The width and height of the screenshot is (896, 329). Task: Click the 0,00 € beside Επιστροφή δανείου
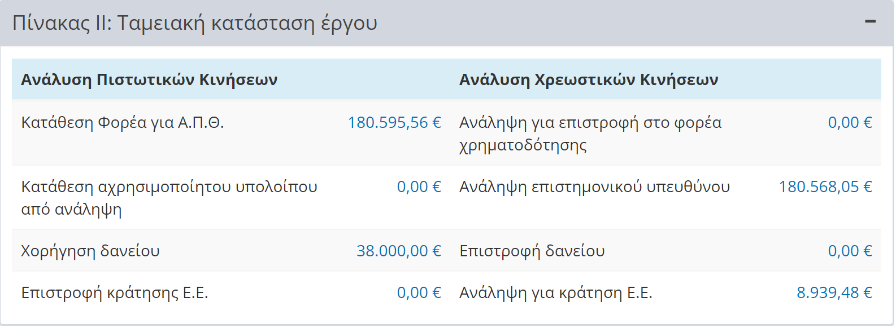tap(850, 252)
